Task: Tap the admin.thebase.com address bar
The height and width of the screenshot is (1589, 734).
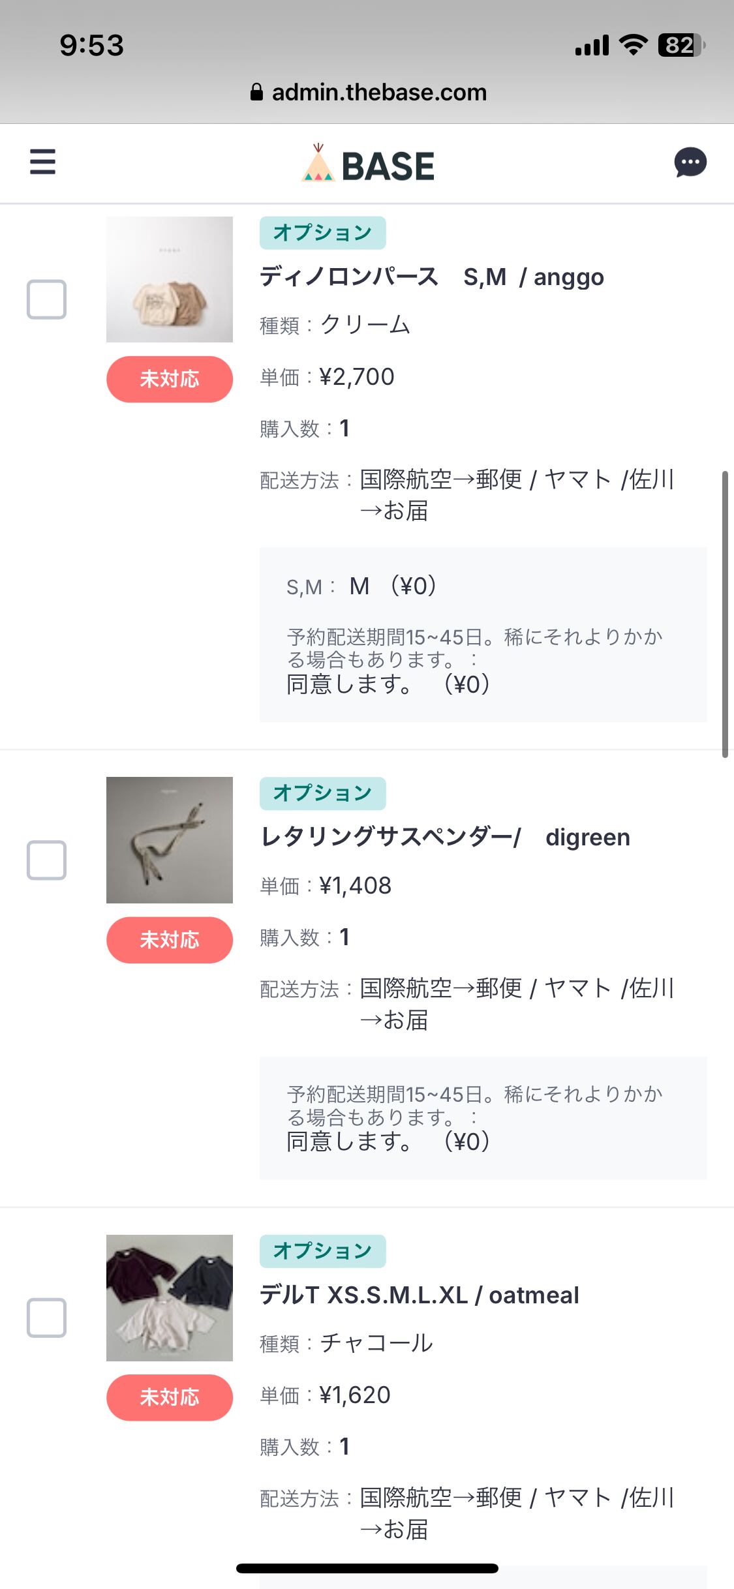Action: (x=378, y=92)
